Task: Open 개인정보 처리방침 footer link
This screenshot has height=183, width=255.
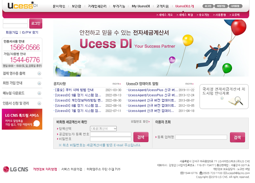Action: tap(45, 169)
